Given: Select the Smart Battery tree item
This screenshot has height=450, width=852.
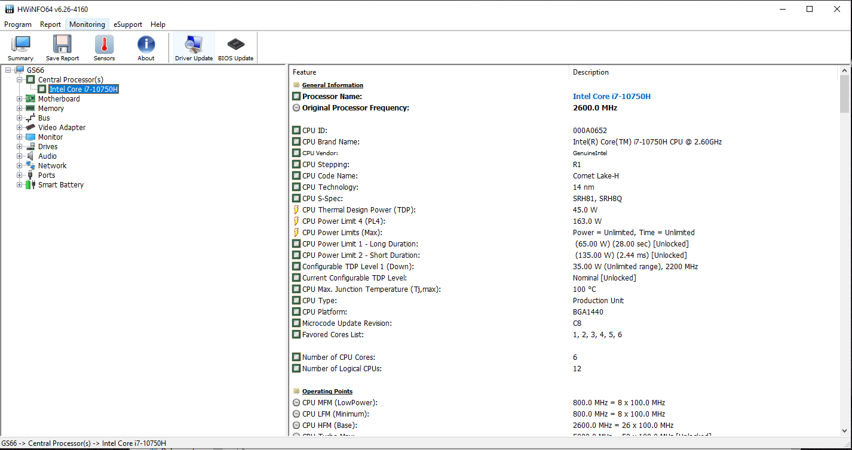Looking at the screenshot, I should click(61, 185).
